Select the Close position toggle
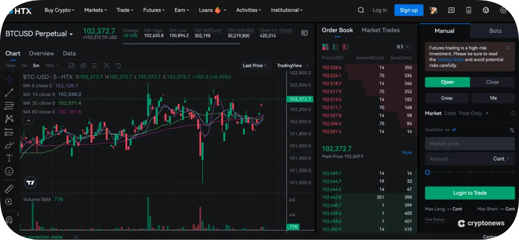The image size is (519, 240). (492, 82)
